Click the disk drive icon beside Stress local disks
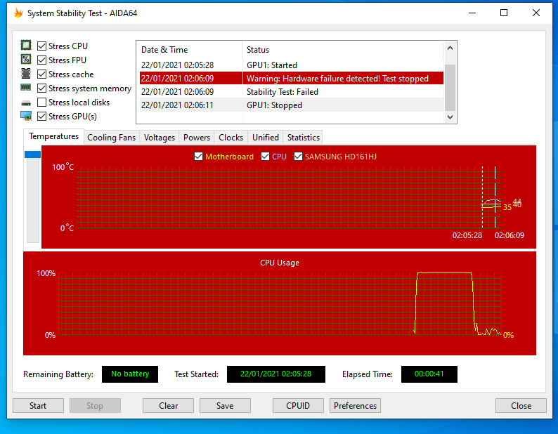 25,103
